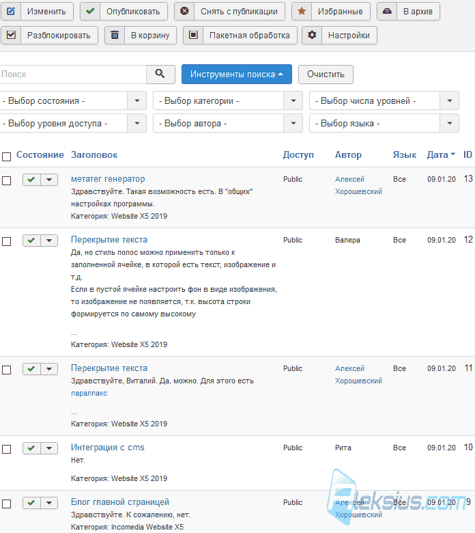Sort the table by Автор column
Image resolution: width=475 pixels, height=533 pixels.
[x=348, y=154]
